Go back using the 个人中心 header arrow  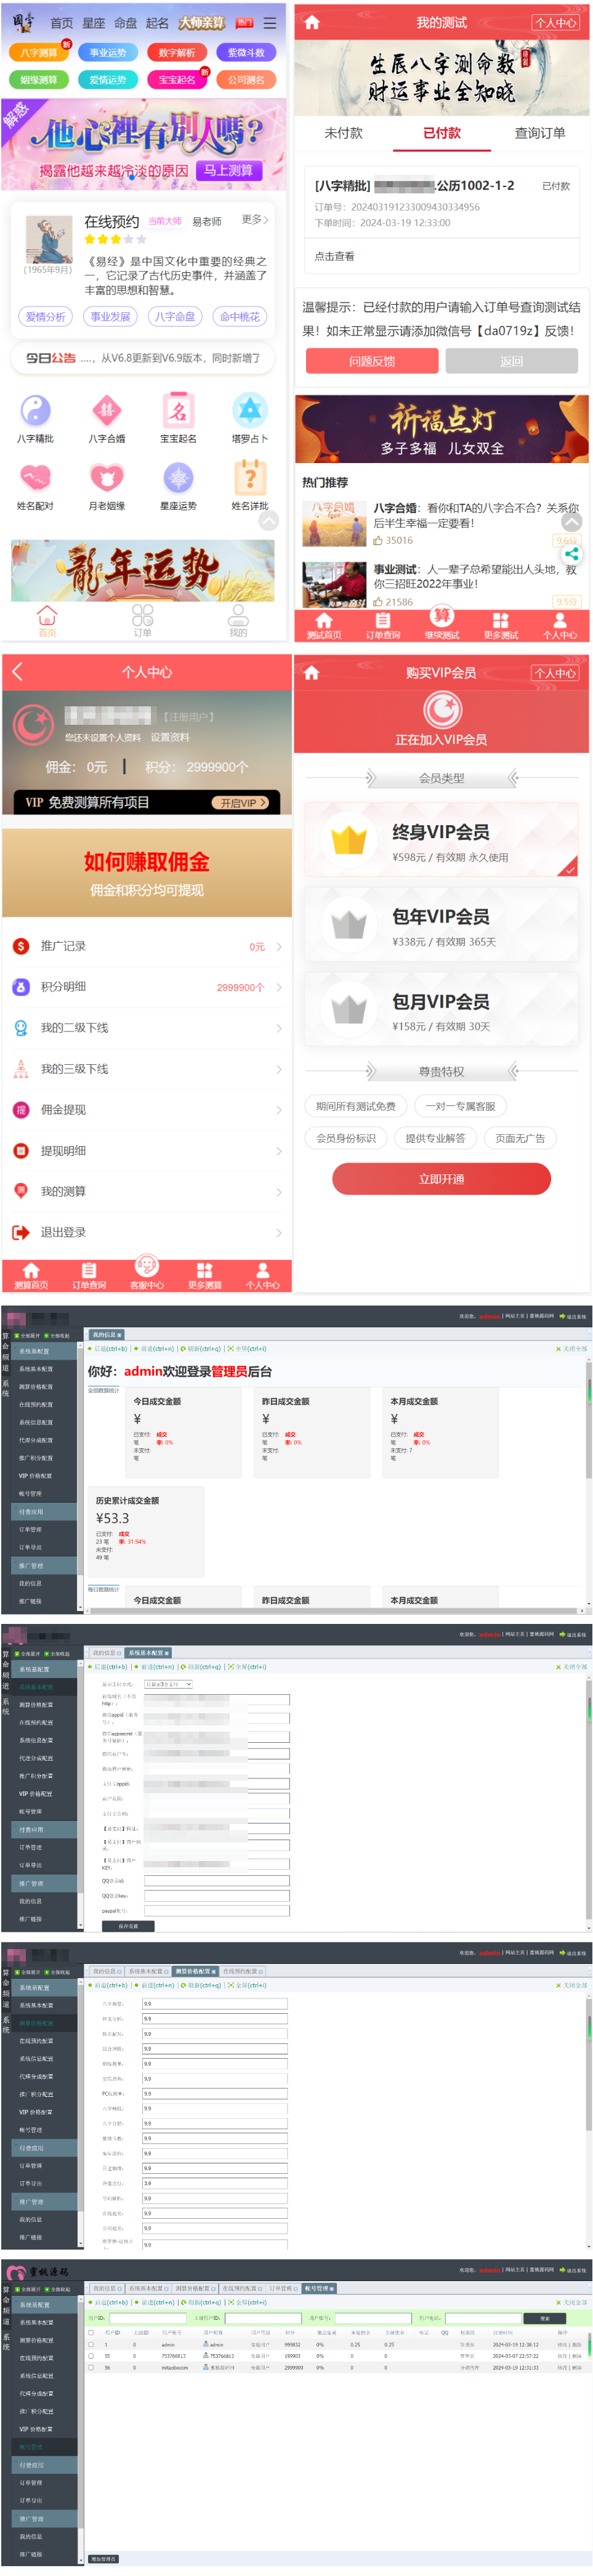17,672
